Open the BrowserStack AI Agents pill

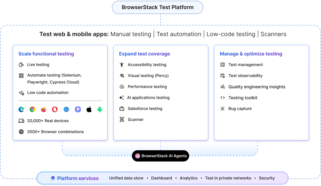(160, 156)
